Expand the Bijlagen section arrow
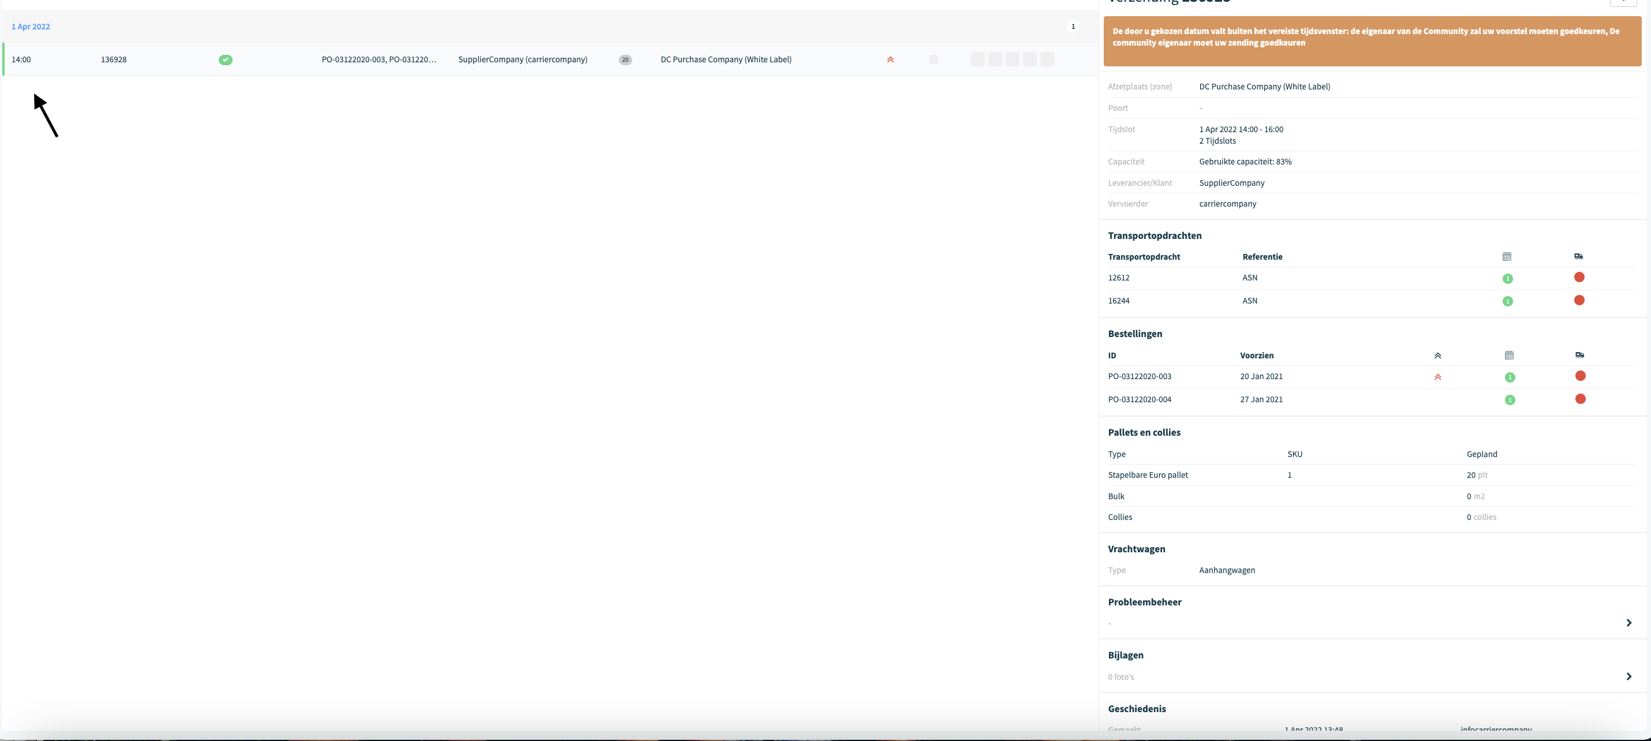Image resolution: width=1651 pixels, height=741 pixels. (1628, 677)
